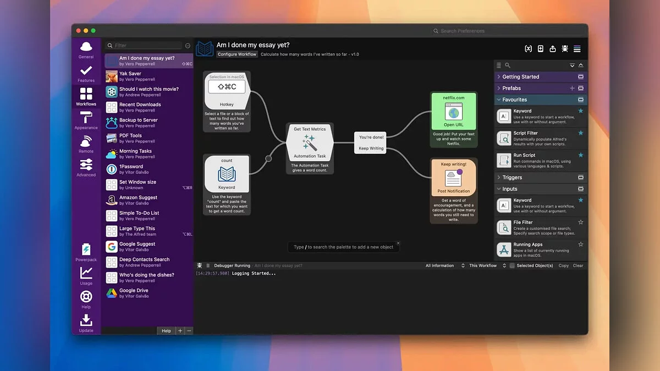
Task: Click the workflow variables [x] icon
Action: point(528,49)
